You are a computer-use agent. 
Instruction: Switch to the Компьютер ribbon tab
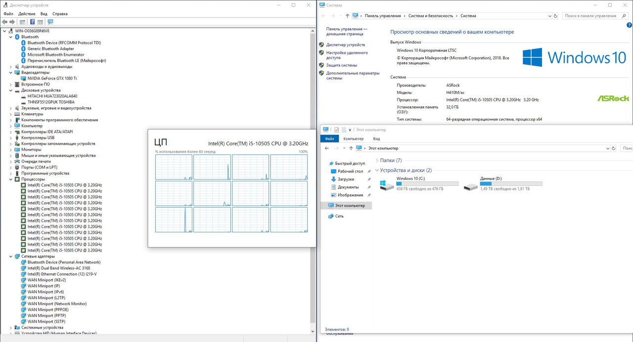click(353, 139)
